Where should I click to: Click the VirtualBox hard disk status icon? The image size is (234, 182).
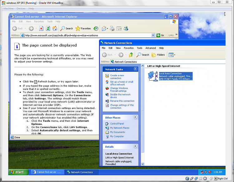click(187, 179)
